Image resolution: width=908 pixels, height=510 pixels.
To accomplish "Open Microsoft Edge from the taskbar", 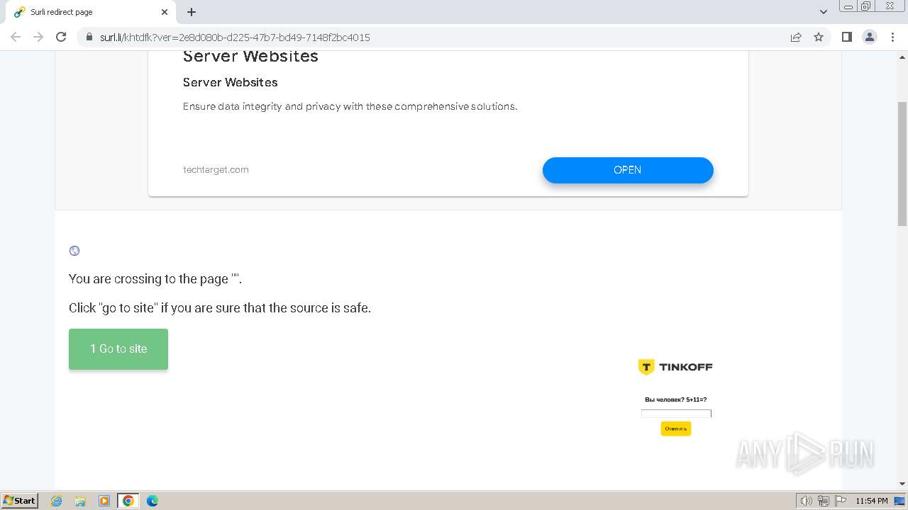I will (153, 501).
